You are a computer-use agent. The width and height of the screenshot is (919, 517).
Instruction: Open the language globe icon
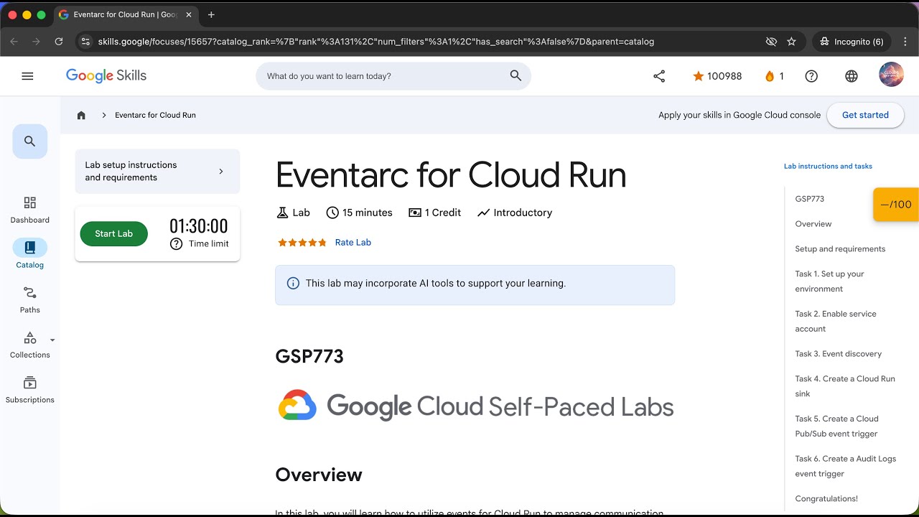pos(852,76)
